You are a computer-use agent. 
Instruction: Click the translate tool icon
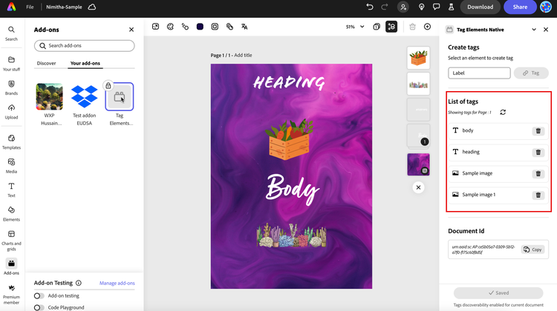point(244,27)
